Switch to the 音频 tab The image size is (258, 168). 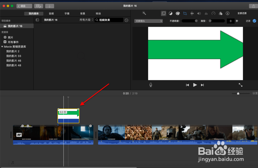(x=51, y=13)
